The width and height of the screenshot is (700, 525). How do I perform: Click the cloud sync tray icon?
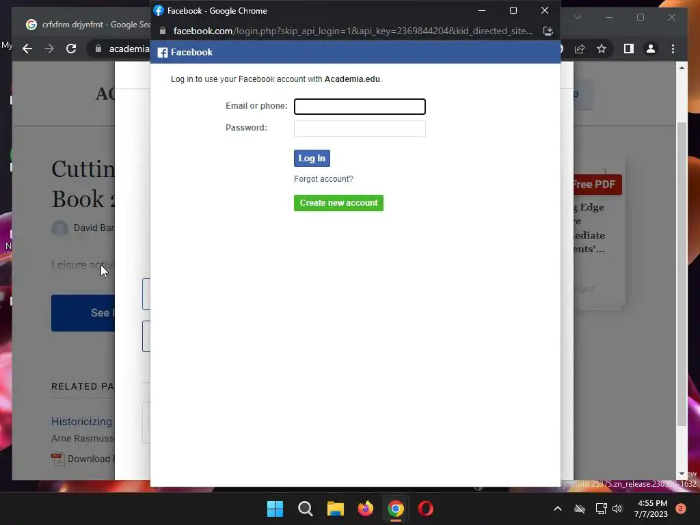[x=580, y=509]
